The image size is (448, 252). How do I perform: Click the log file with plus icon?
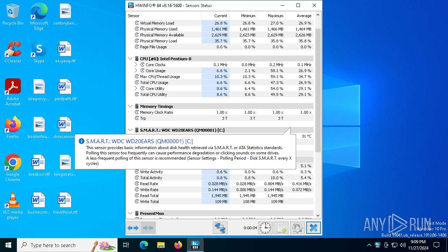coord(281,228)
